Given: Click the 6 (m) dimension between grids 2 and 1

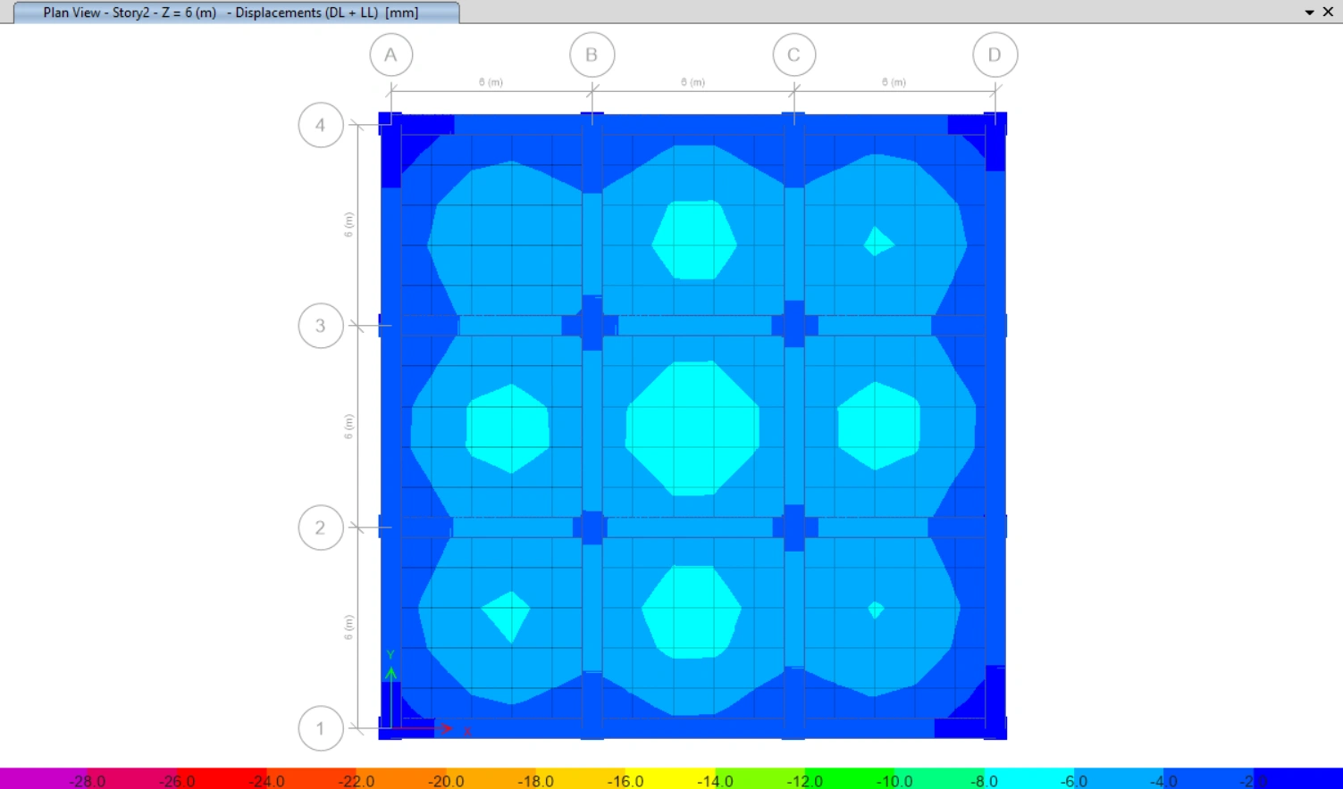Looking at the screenshot, I should click(x=348, y=627).
